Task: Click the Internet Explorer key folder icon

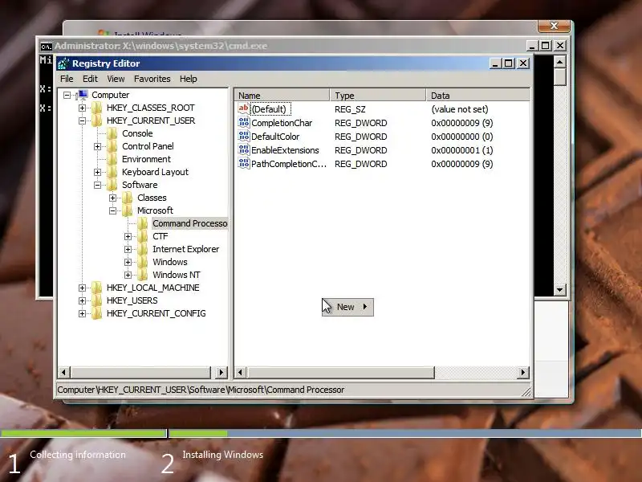Action: [x=143, y=249]
